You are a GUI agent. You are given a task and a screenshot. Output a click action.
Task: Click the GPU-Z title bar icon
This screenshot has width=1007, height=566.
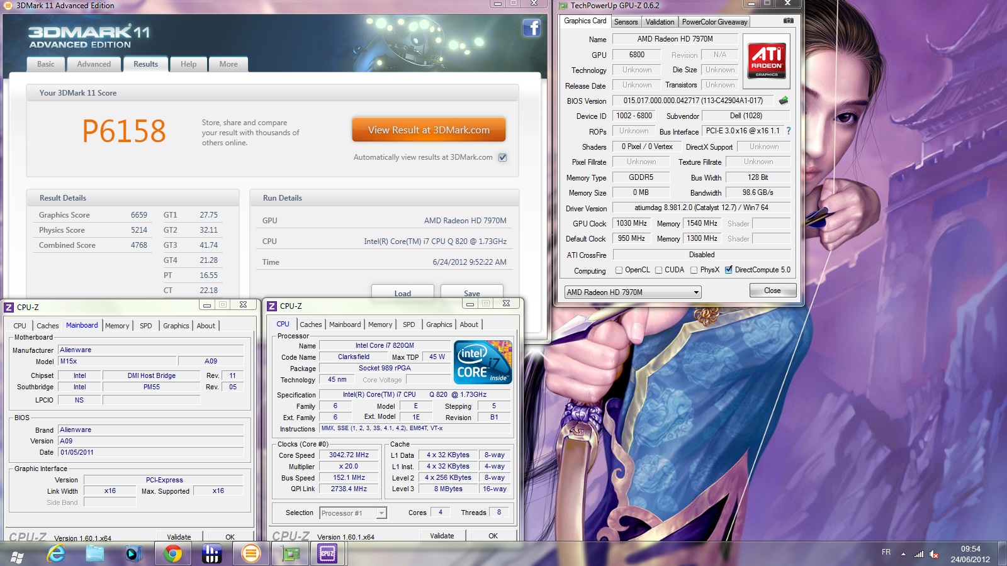pyautogui.click(x=562, y=6)
